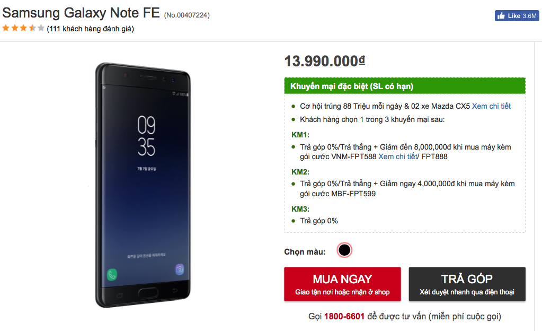Click green phone icon on phone screen
The height and width of the screenshot is (331, 542).
pyautogui.click(x=112, y=275)
